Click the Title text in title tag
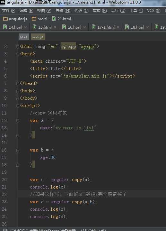Screen dimensions: 166x231 coord(54,69)
